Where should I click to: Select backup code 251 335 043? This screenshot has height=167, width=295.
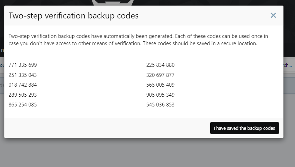23,75
